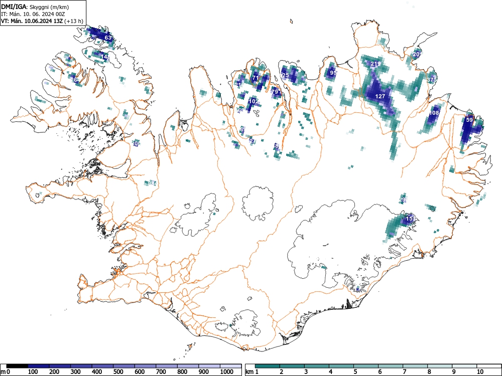Click the 900 tick on the metre legend
Image resolution: width=502 pixels, height=376 pixels.
tap(203, 372)
